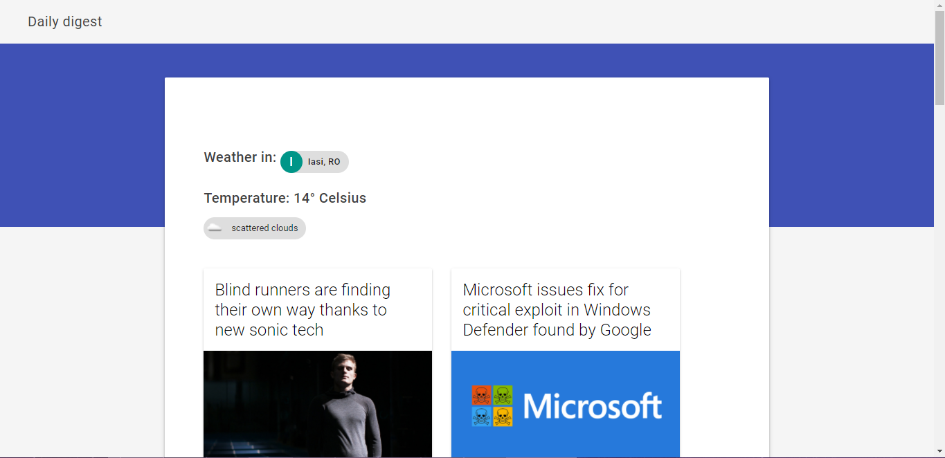Click the Microsoft logo article image
The image size is (945, 458).
point(566,404)
